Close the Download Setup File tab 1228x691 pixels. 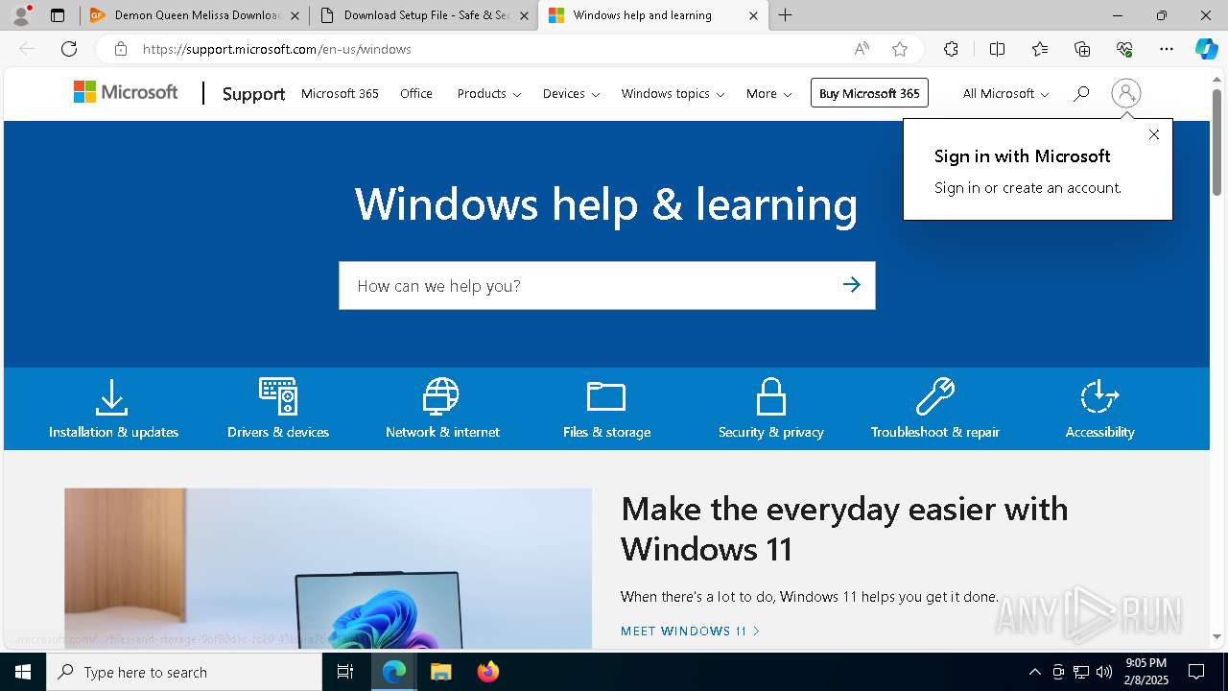524,15
